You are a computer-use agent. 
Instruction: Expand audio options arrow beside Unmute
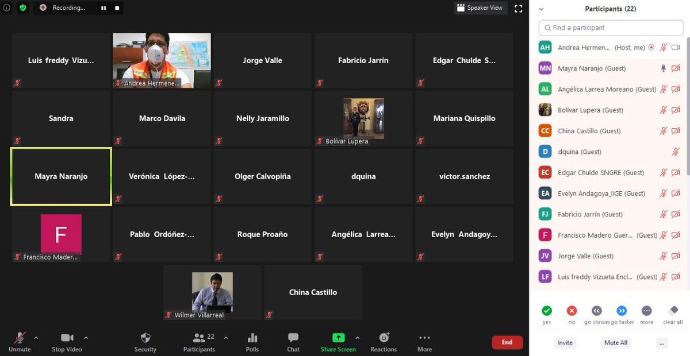click(x=36, y=337)
